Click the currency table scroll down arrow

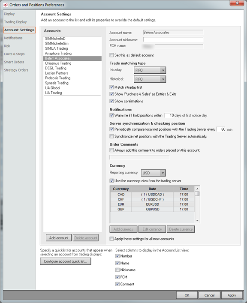pyautogui.click(x=197, y=220)
